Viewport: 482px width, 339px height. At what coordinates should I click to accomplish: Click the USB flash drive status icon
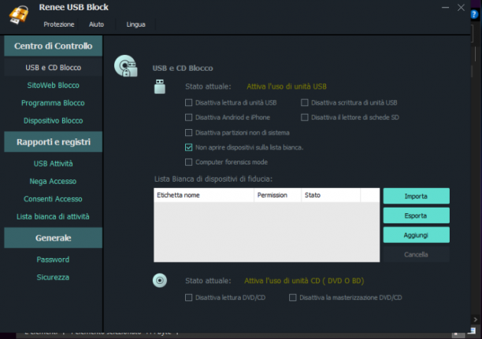[x=160, y=87]
